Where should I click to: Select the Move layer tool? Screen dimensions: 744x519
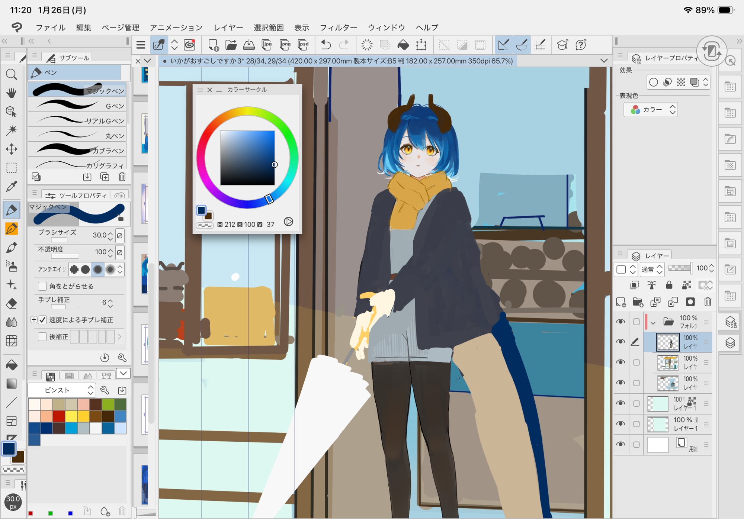(11, 149)
